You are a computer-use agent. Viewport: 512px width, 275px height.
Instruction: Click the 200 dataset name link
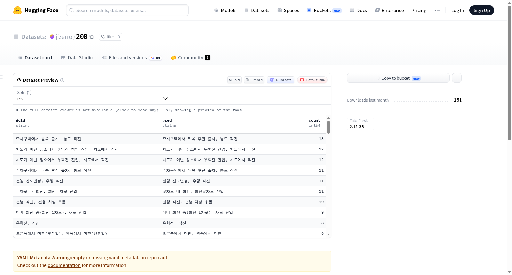82,37
